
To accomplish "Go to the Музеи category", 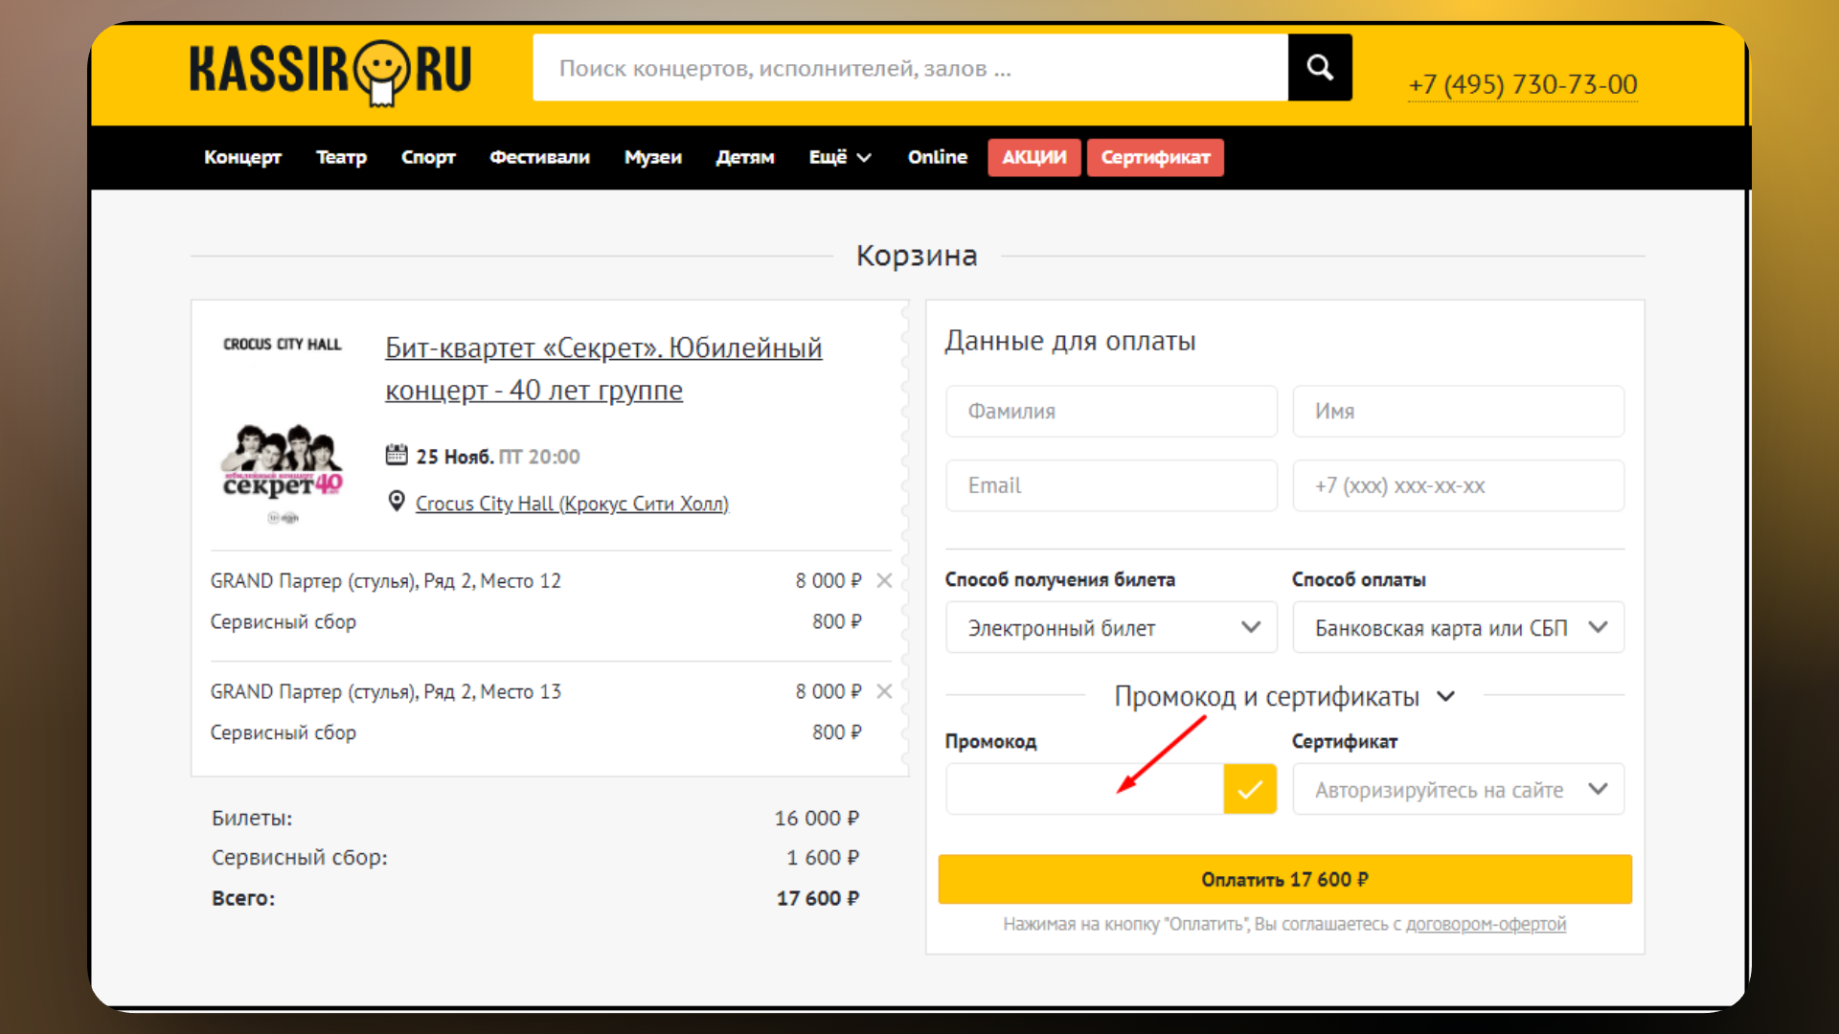I will [x=652, y=157].
